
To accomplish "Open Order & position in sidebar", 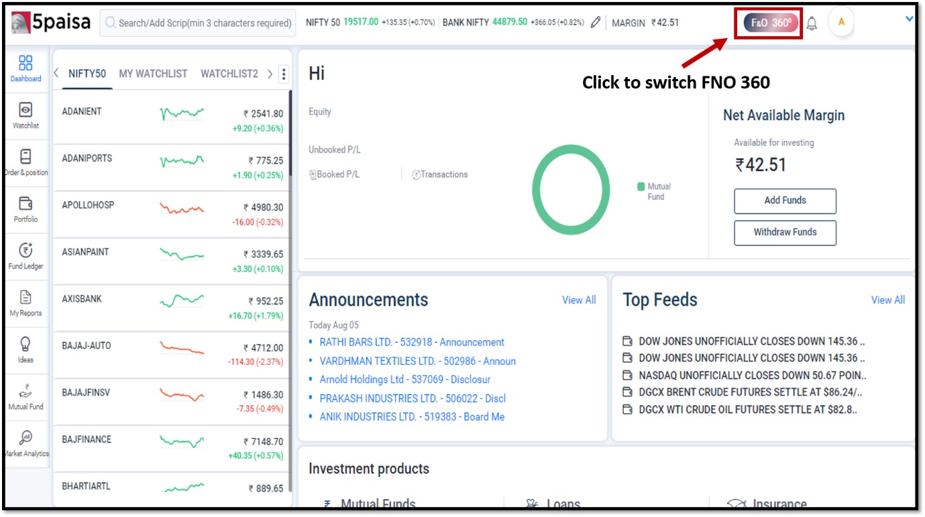I will (x=25, y=163).
